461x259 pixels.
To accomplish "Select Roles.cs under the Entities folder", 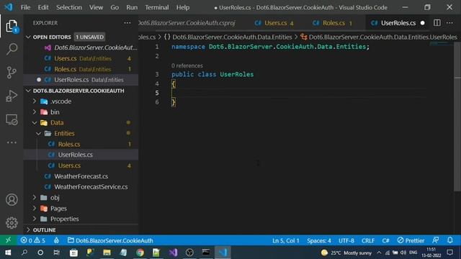I will 81,144.
